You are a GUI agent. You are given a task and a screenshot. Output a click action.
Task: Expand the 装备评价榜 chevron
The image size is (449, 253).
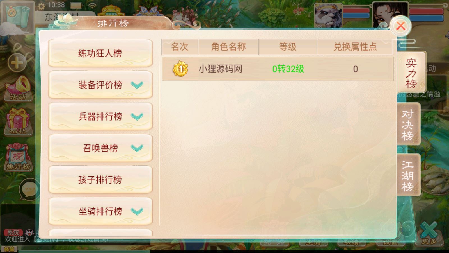click(x=137, y=85)
